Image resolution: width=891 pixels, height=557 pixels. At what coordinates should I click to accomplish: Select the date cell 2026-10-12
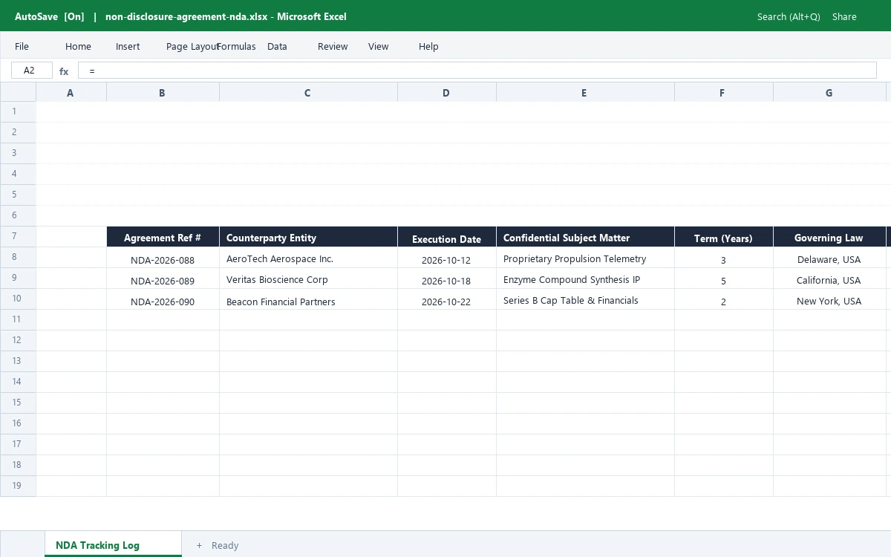click(x=446, y=258)
